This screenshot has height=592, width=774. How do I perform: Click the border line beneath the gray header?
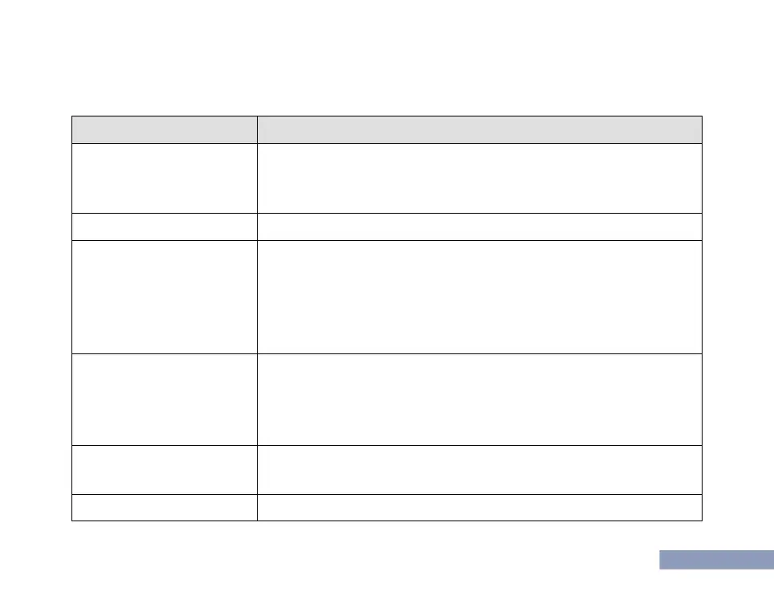point(387,143)
